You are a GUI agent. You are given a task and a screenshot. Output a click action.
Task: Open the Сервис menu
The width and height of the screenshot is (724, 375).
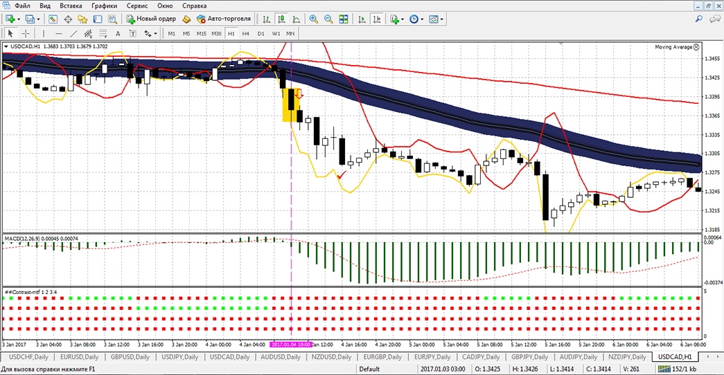pos(137,6)
